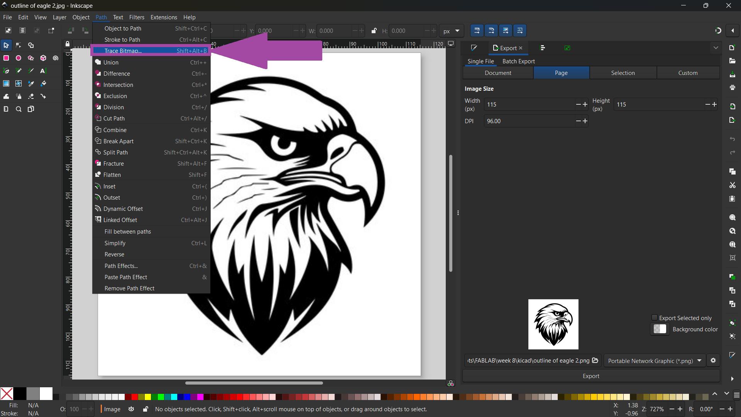The image size is (741, 417).
Task: Switch to Batch Export tab
Action: pyautogui.click(x=518, y=61)
